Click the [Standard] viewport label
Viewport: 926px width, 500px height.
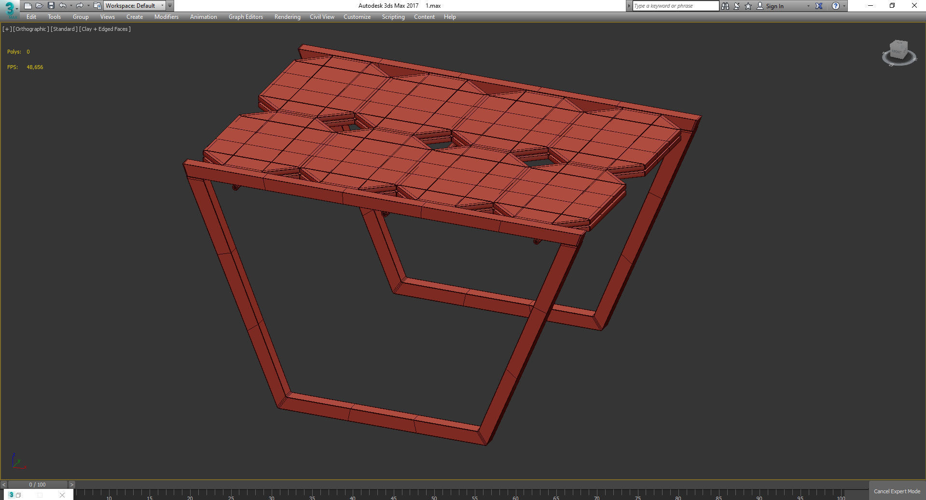pos(64,29)
